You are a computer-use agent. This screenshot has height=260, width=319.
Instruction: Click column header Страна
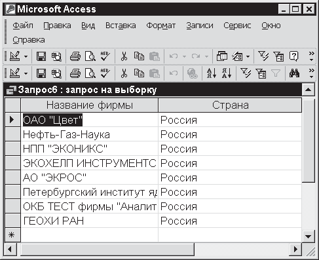[230, 105]
